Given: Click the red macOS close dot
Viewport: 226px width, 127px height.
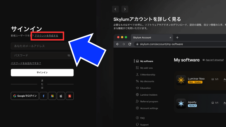Looking at the screenshot, I should 118,37.
